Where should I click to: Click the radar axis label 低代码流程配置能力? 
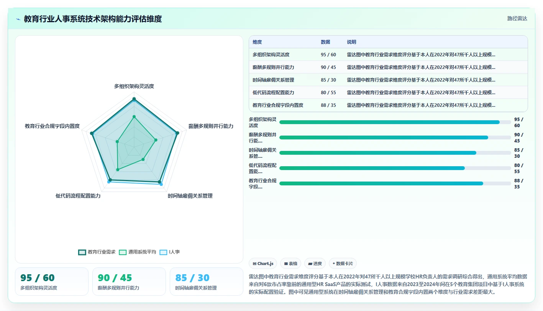coord(78,196)
